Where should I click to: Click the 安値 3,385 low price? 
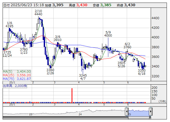(x=102, y=5)
